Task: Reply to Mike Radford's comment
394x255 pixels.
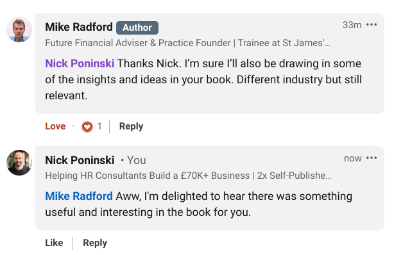Action: [131, 126]
